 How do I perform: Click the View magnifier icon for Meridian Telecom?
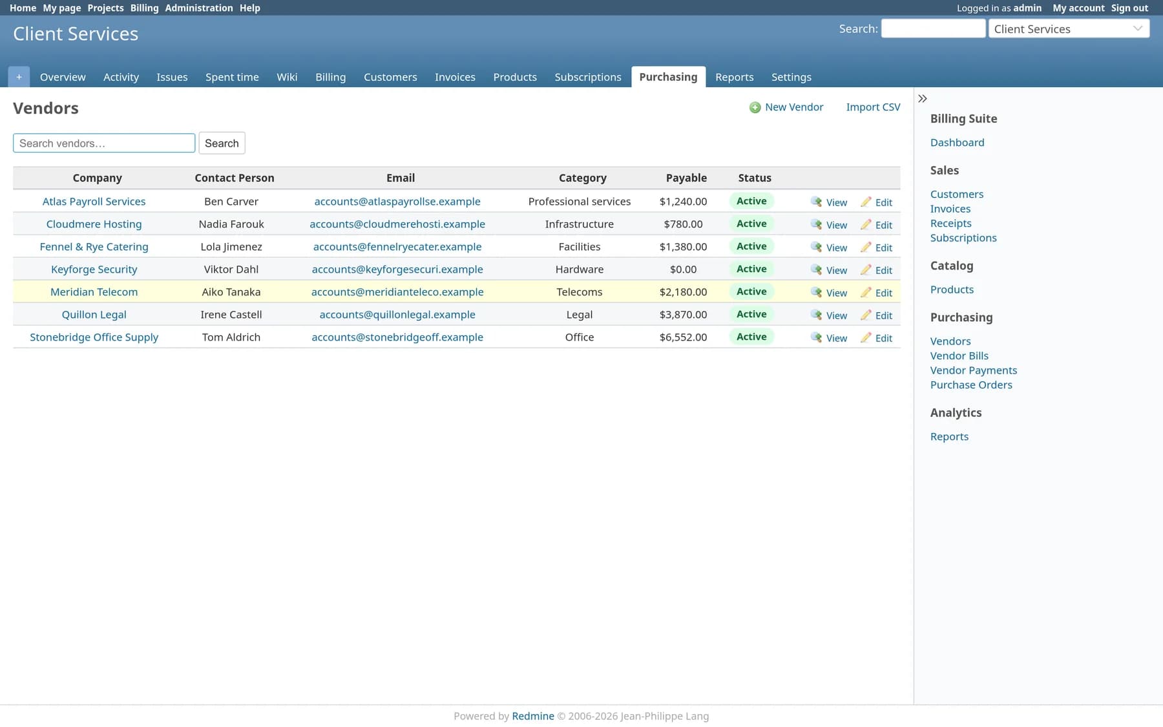817,292
